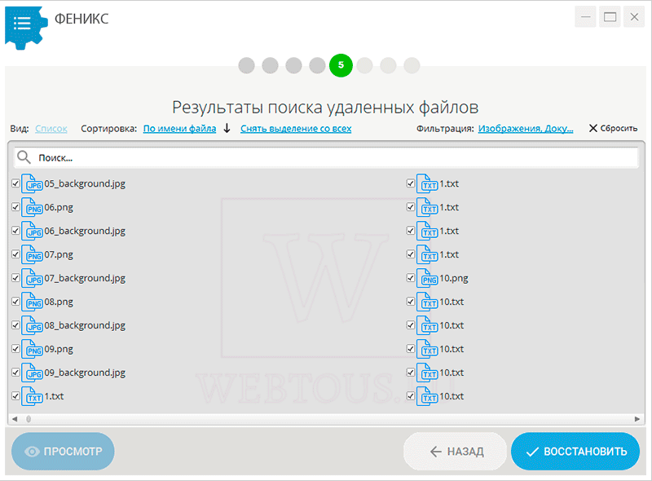Image resolution: width=652 pixels, height=481 pixels.
Task: Select file name 10.png
Action: coord(454,278)
